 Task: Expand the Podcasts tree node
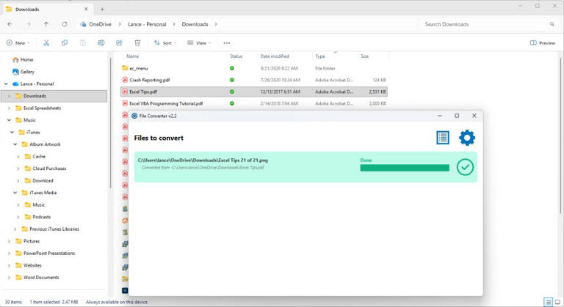(x=18, y=217)
